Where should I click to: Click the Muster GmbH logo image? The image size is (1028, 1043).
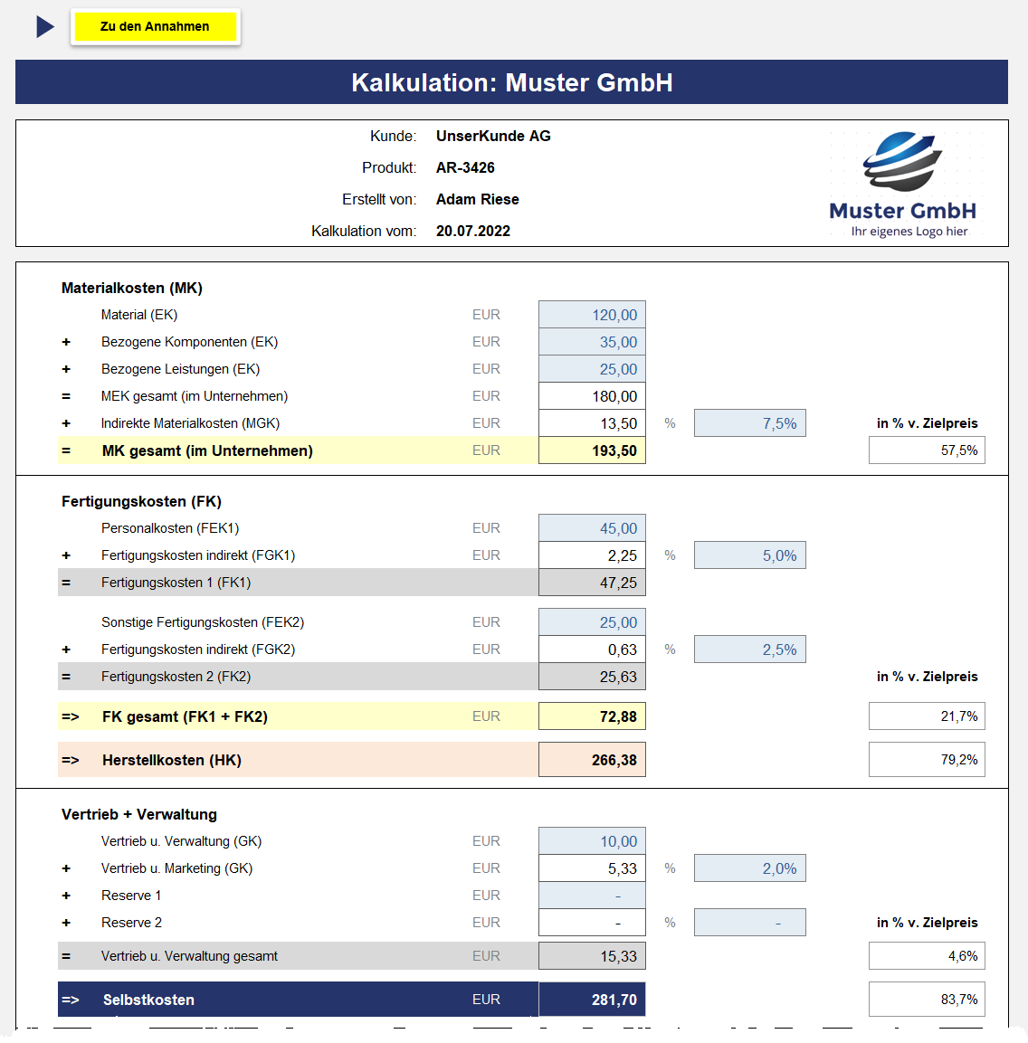[x=902, y=184]
